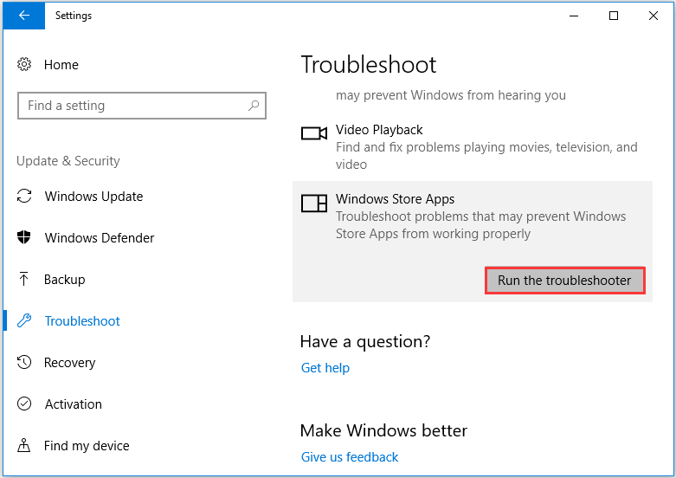
Task: Select the Video Playback troubleshooter entry
Action: pos(473,146)
